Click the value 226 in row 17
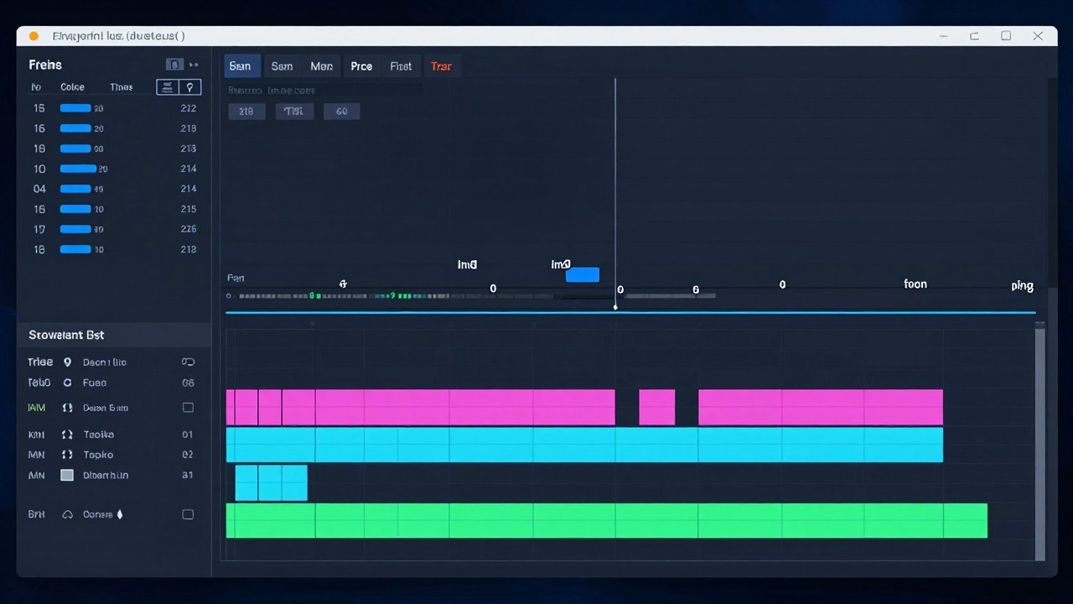 (x=189, y=229)
